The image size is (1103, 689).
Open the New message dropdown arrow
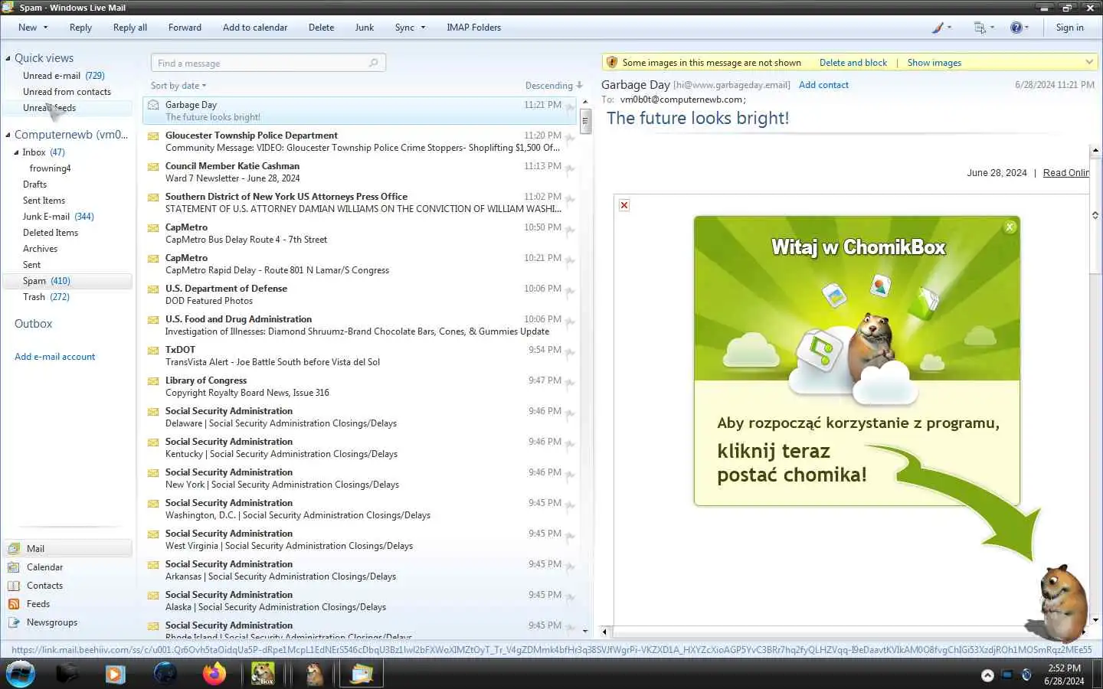[45, 28]
